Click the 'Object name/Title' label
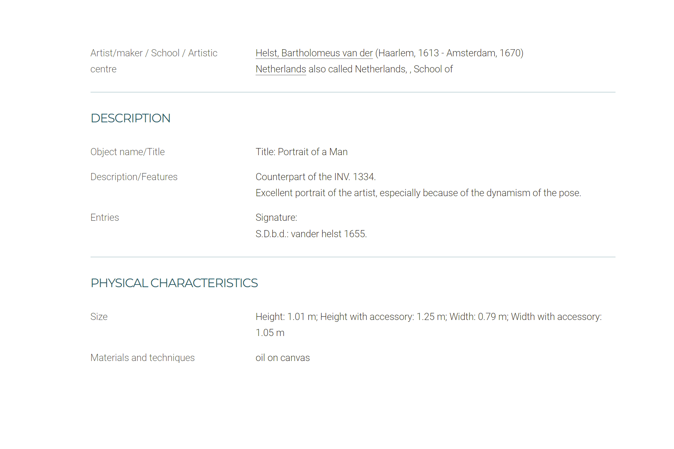The height and width of the screenshot is (449, 674). pos(127,152)
